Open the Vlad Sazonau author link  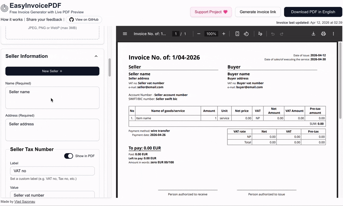[x=24, y=202]
